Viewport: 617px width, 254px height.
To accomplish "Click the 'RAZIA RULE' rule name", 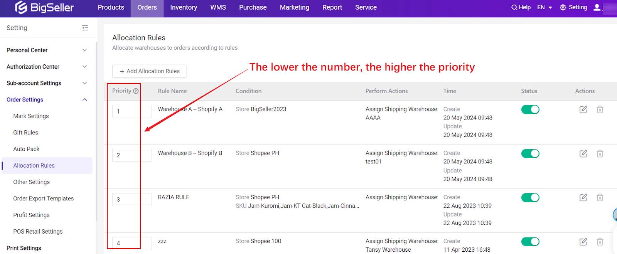I will [174, 197].
